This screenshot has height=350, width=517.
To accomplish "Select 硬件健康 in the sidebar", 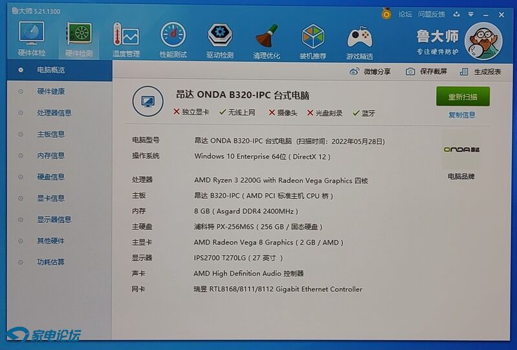I will [x=50, y=91].
